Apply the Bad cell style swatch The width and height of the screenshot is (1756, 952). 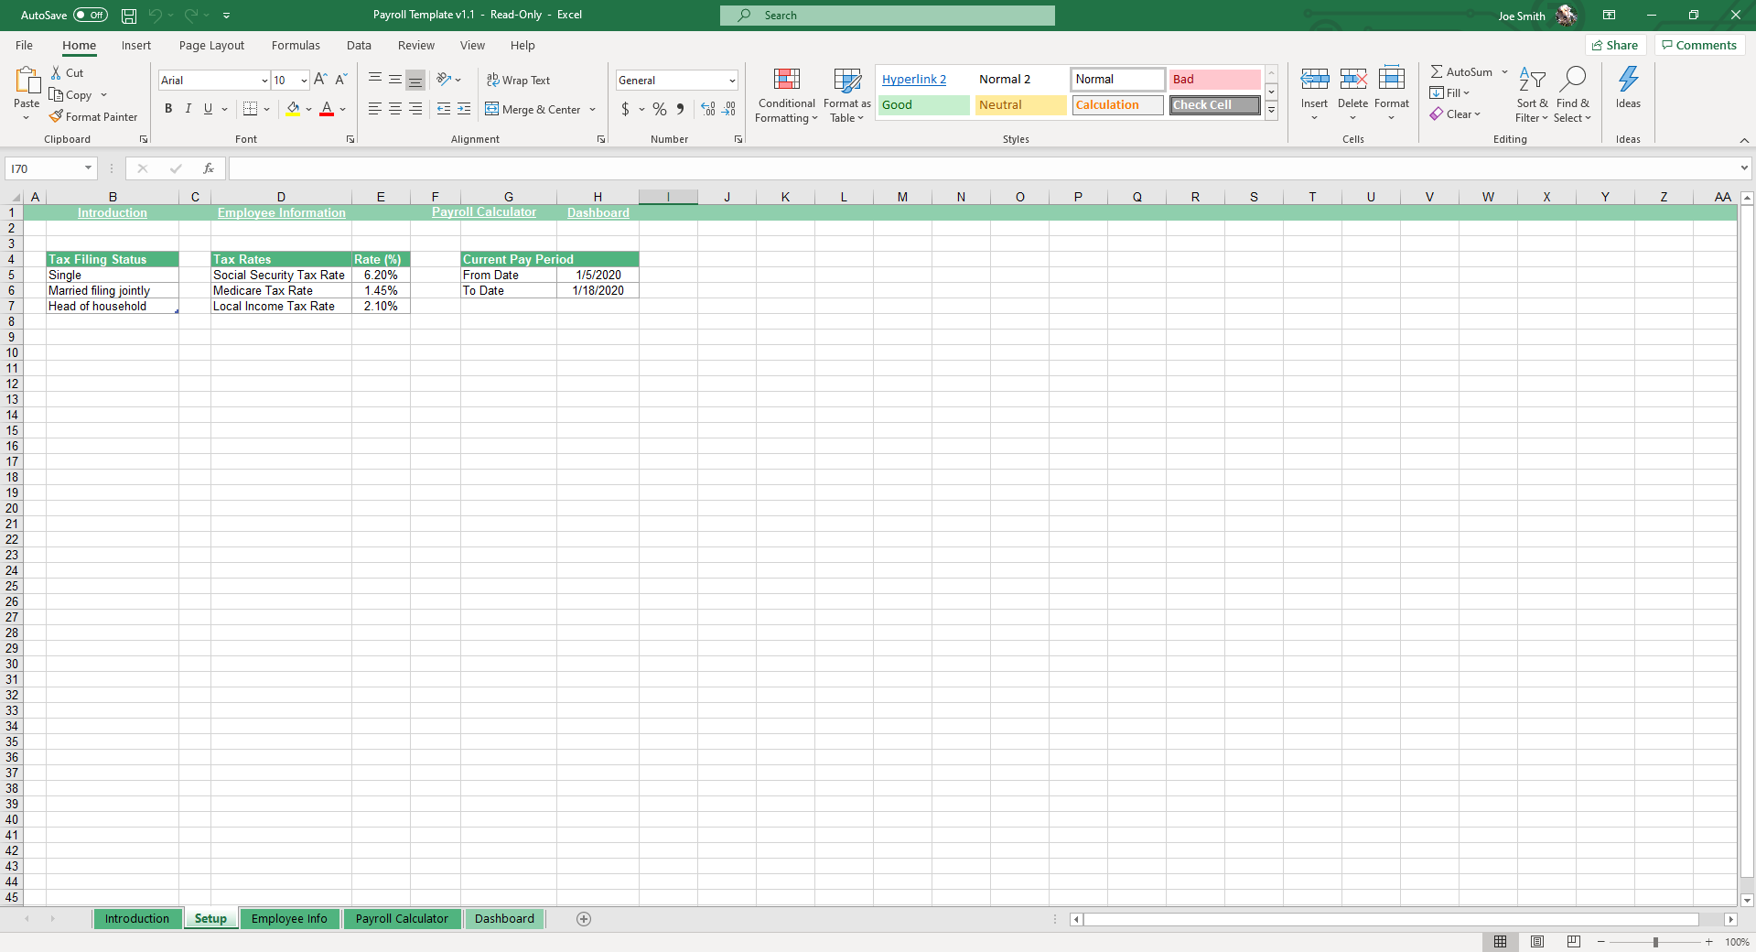(x=1214, y=80)
